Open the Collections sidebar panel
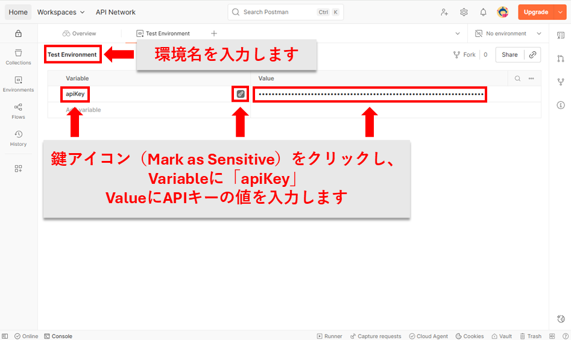Screen dimensions: 571x340 click(18, 57)
